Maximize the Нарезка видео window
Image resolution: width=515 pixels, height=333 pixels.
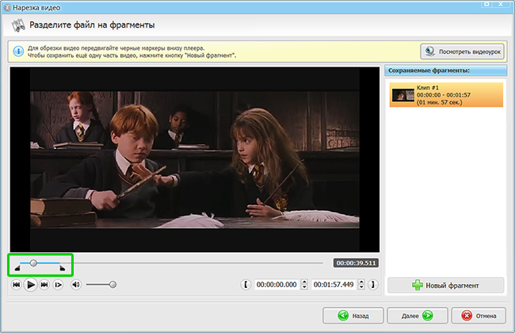click(486, 4)
